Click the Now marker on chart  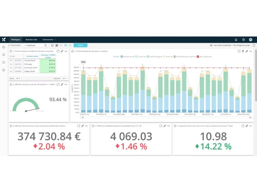pyautogui.click(x=83, y=62)
